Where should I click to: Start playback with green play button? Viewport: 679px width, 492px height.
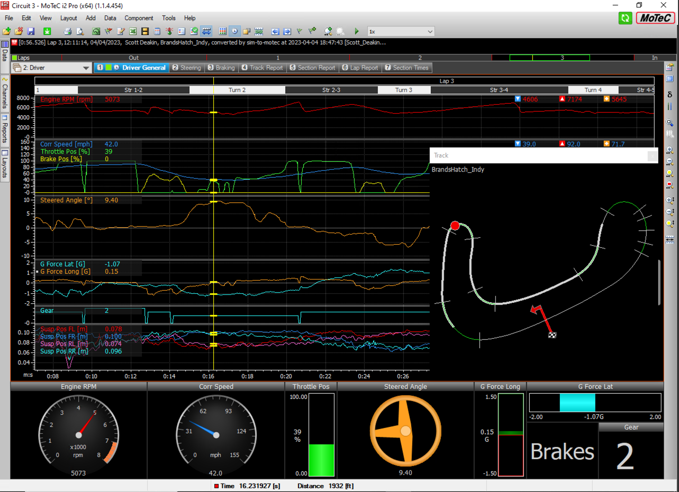click(357, 31)
